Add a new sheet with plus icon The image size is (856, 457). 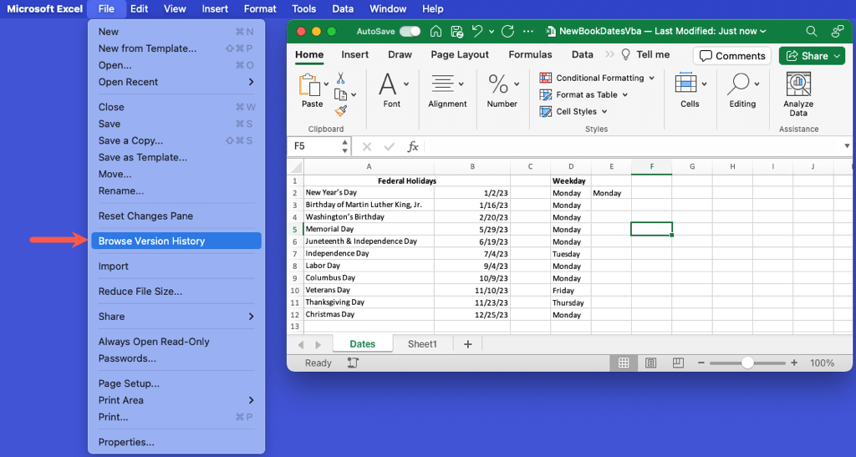467,344
